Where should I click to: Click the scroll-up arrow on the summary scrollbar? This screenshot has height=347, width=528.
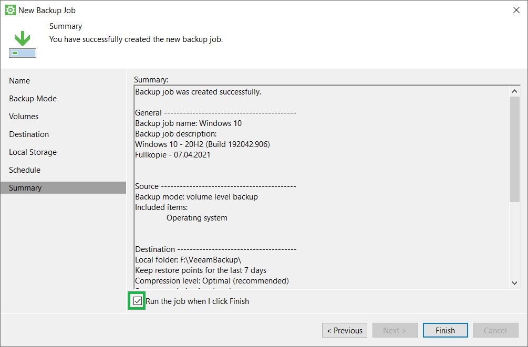514,90
